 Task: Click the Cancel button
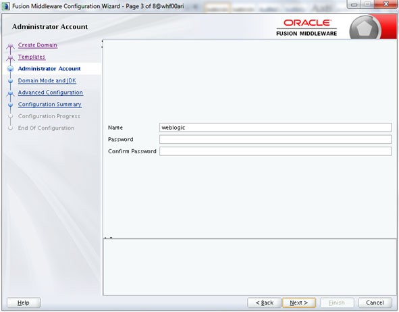pyautogui.click(x=375, y=303)
